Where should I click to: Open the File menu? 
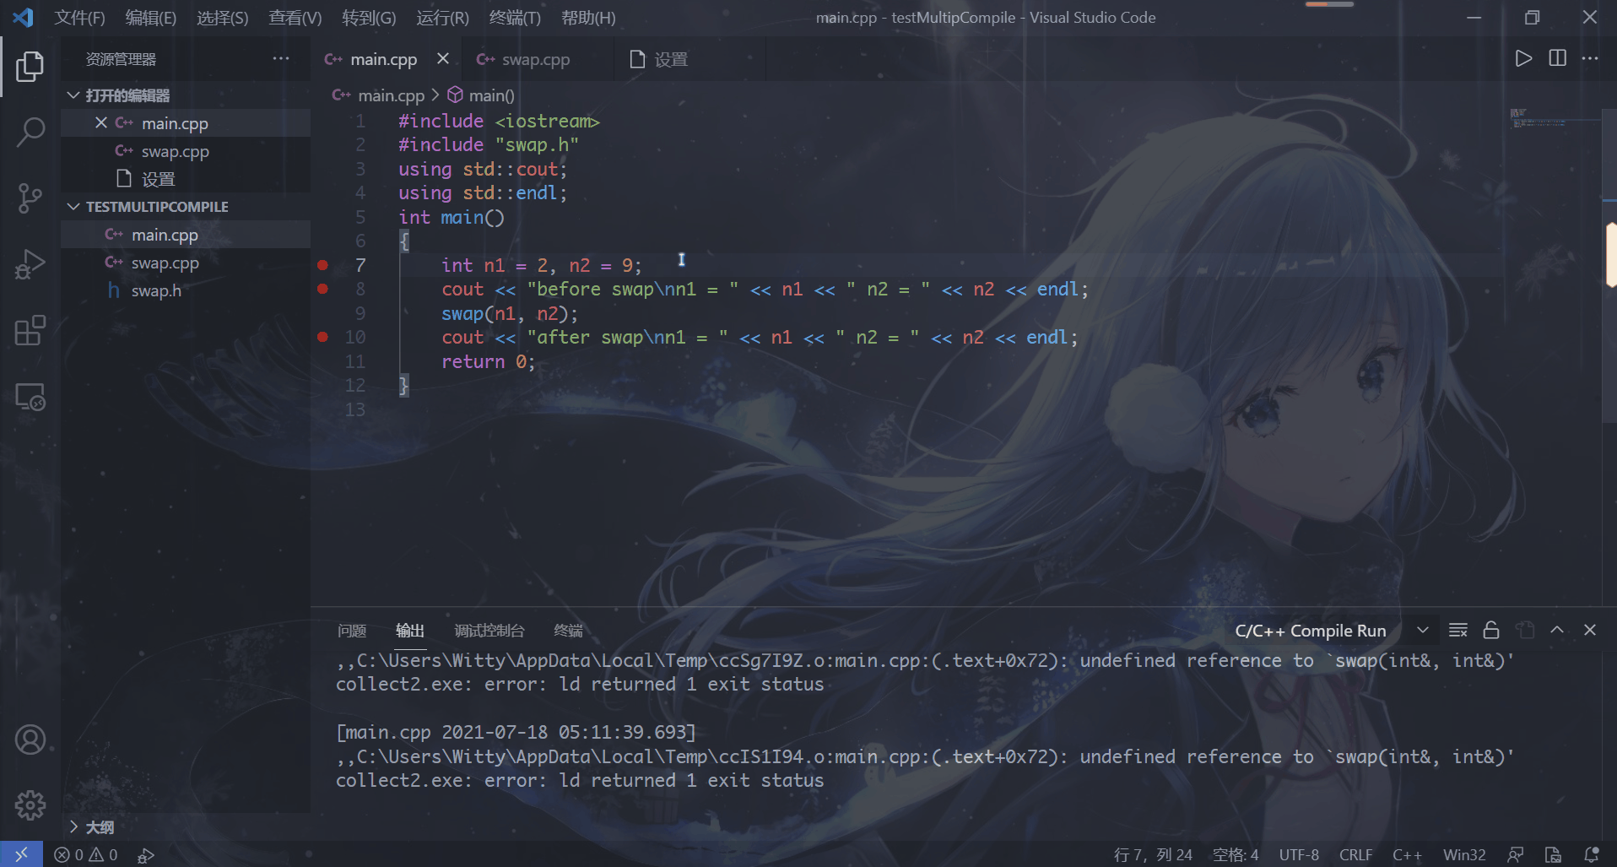coord(80,18)
